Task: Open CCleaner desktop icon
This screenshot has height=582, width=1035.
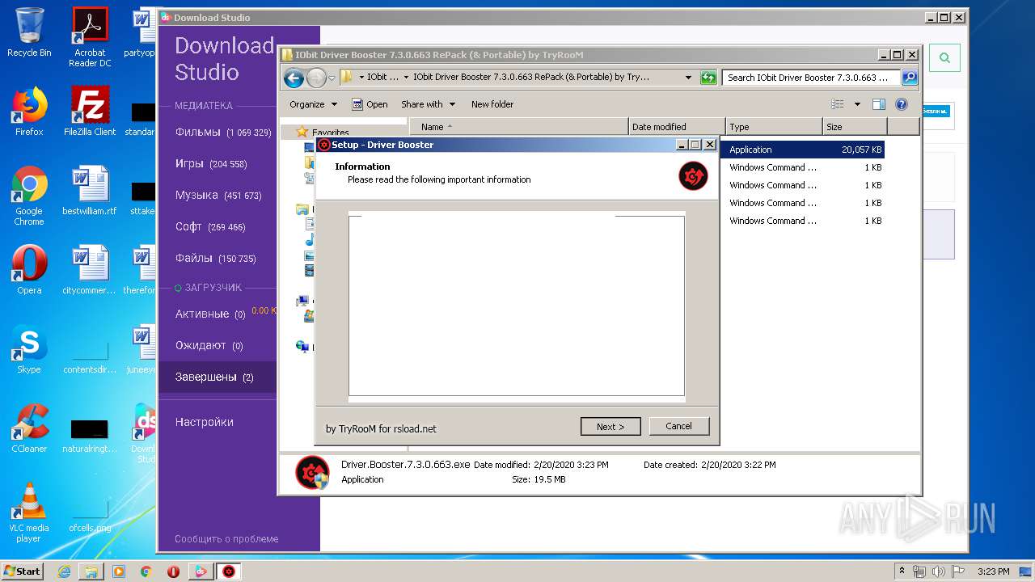Action: pyautogui.click(x=29, y=428)
